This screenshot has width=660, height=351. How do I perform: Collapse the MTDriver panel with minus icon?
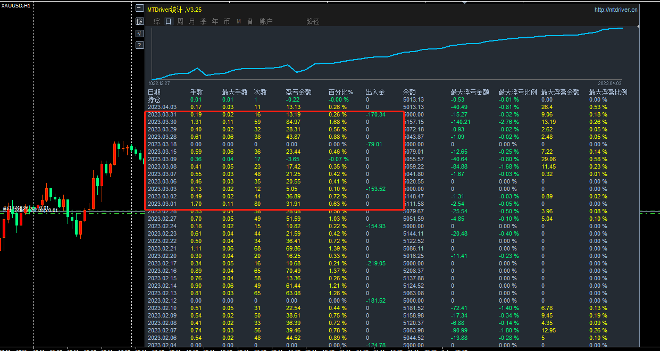point(139,9)
